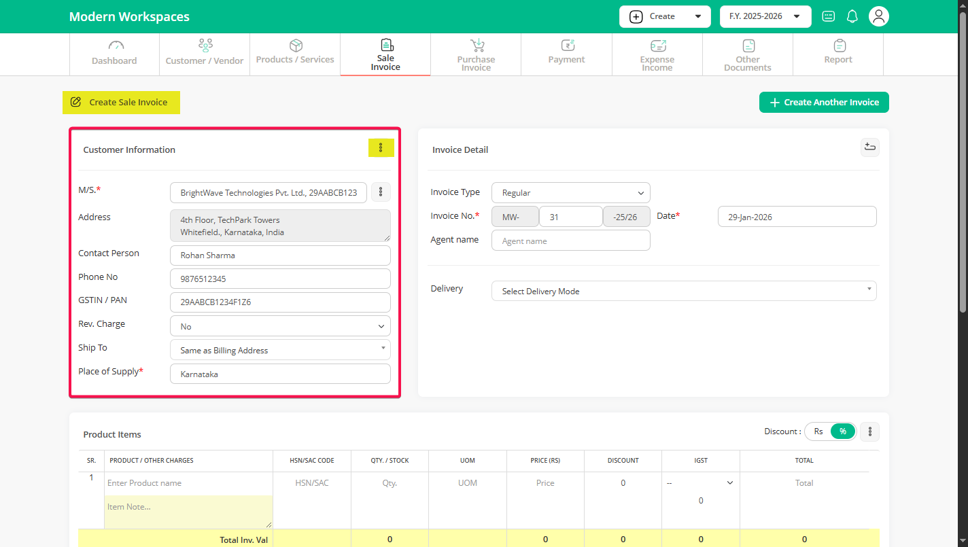Expand the Invoice Type dropdown

(x=570, y=193)
